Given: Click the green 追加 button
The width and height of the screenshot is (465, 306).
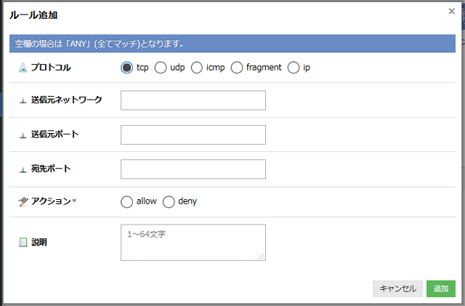Looking at the screenshot, I should pyautogui.click(x=441, y=289).
